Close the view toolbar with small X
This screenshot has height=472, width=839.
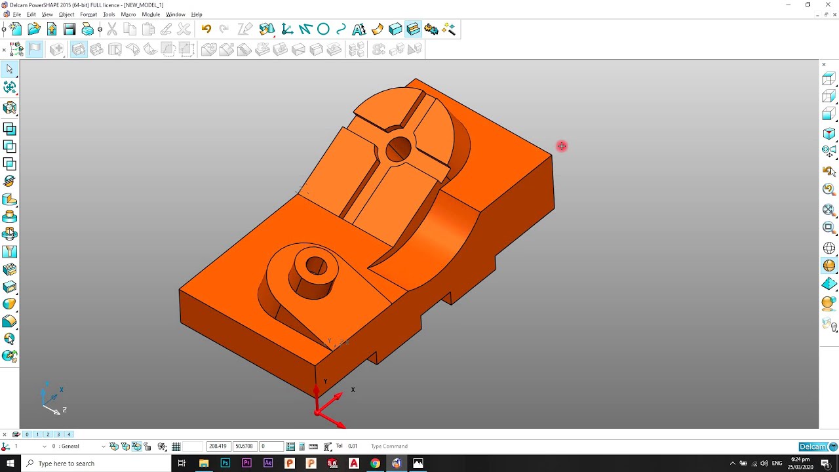point(824,64)
